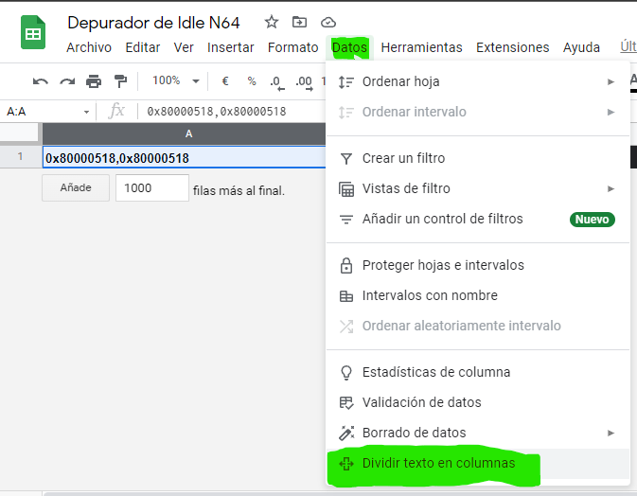This screenshot has width=637, height=496.
Task: Choose Intervalos con nombre
Action: coord(478,295)
